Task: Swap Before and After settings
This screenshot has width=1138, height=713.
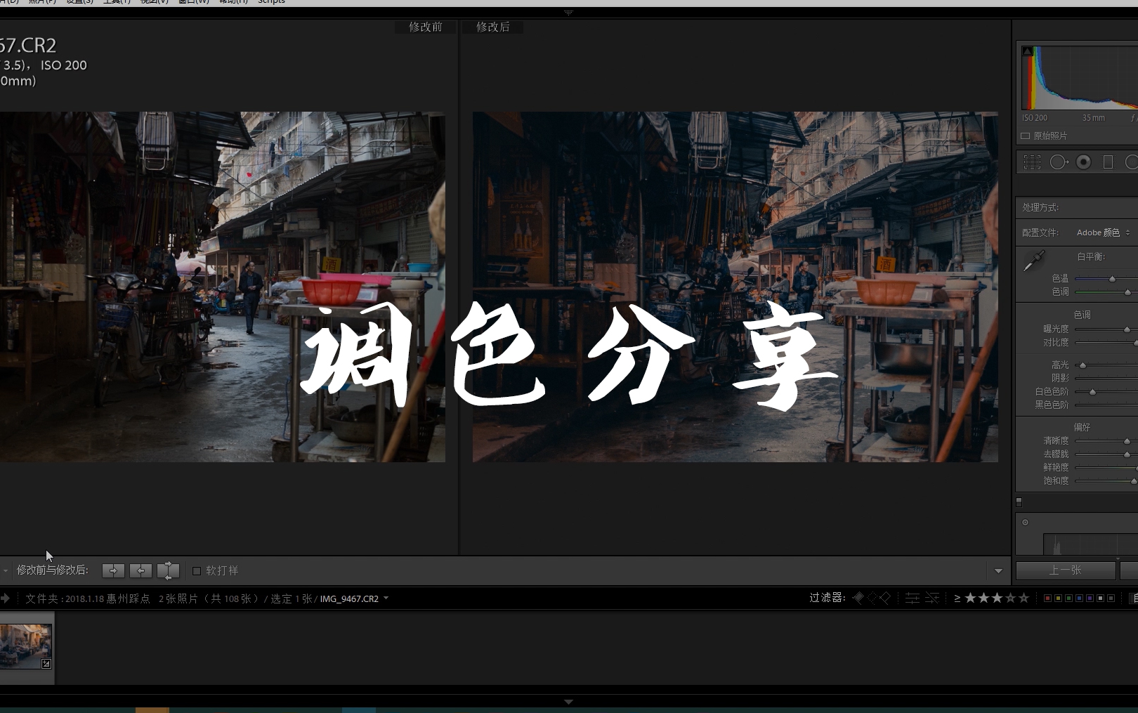Action: pos(168,570)
